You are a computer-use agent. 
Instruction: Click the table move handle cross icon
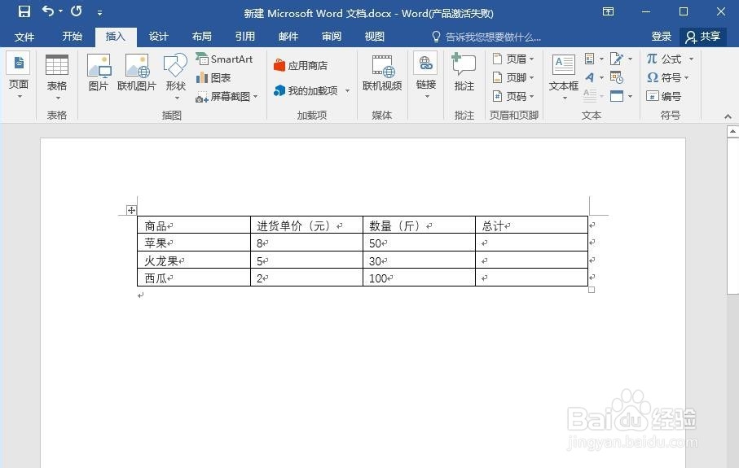131,210
